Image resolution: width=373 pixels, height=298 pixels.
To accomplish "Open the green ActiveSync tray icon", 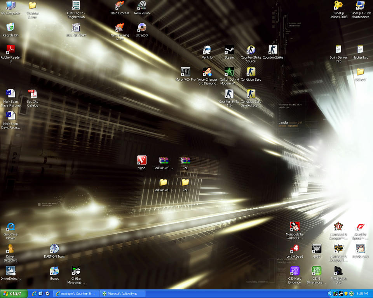I will pyautogui.click(x=351, y=294).
